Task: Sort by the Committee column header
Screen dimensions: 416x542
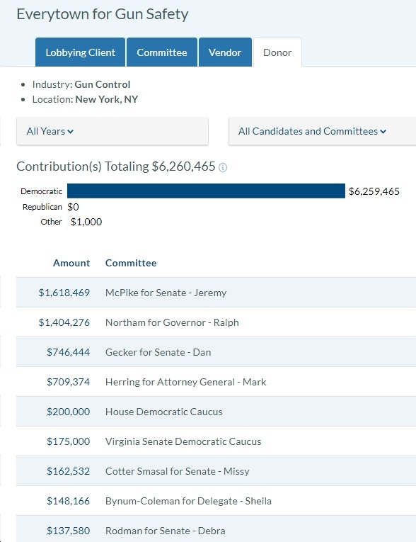Action: coord(131,263)
